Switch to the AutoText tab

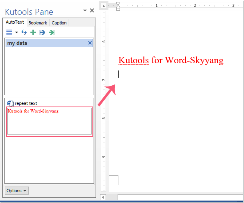(x=15, y=22)
